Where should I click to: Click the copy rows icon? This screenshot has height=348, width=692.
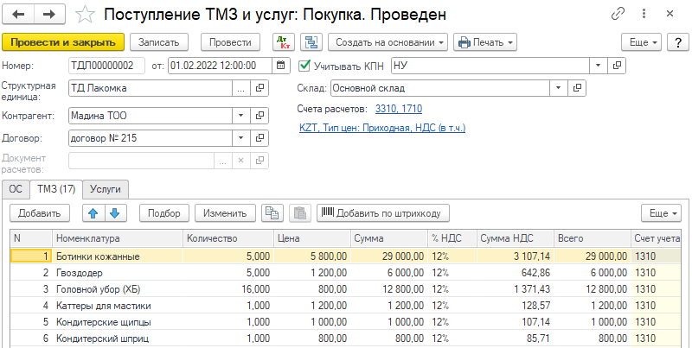point(273,213)
